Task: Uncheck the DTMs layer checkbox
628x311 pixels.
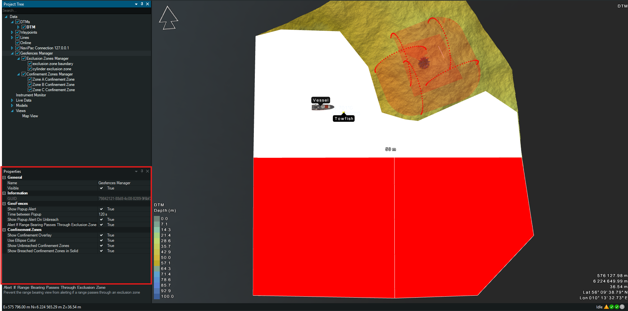Action: pyautogui.click(x=18, y=22)
